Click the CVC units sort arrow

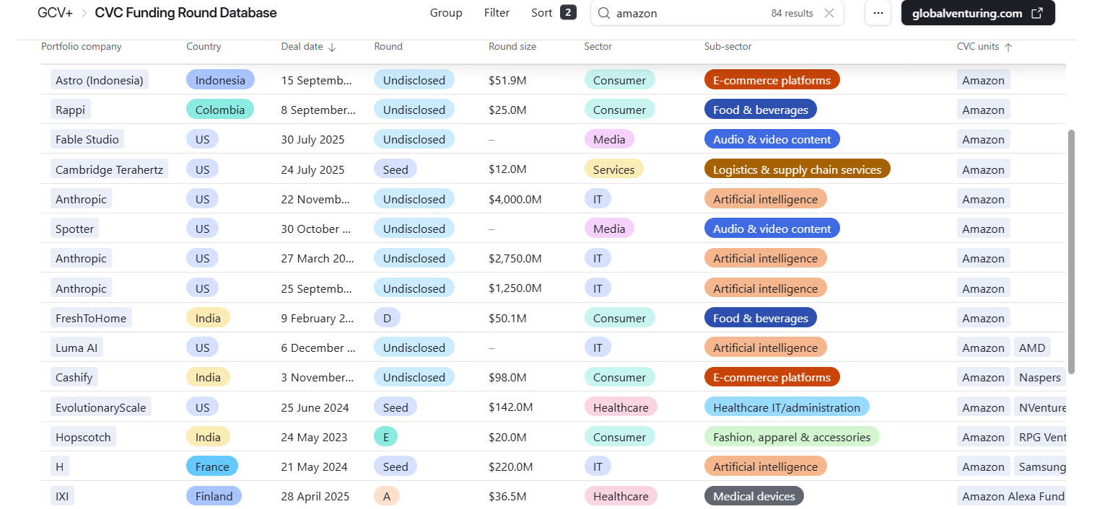[x=1008, y=47]
